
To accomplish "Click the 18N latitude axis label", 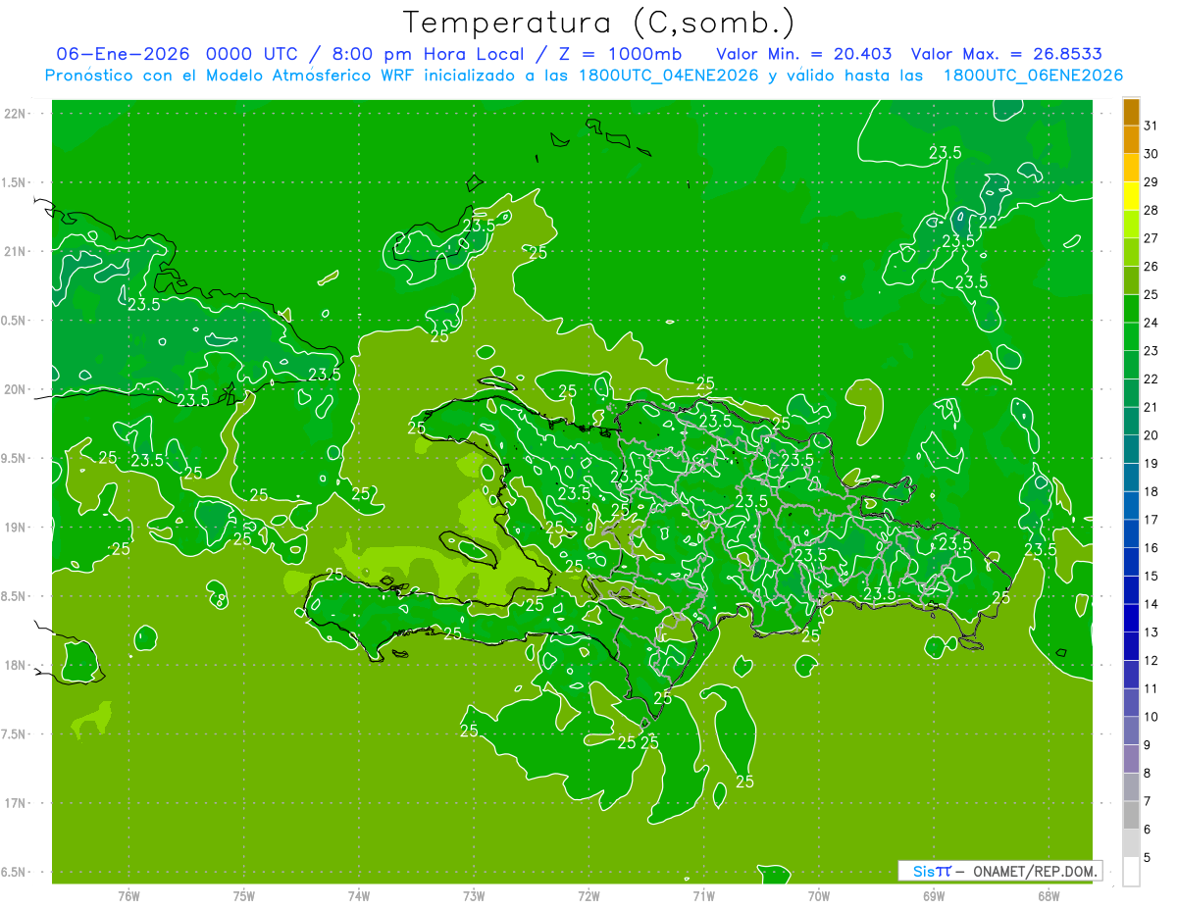I will (14, 666).
